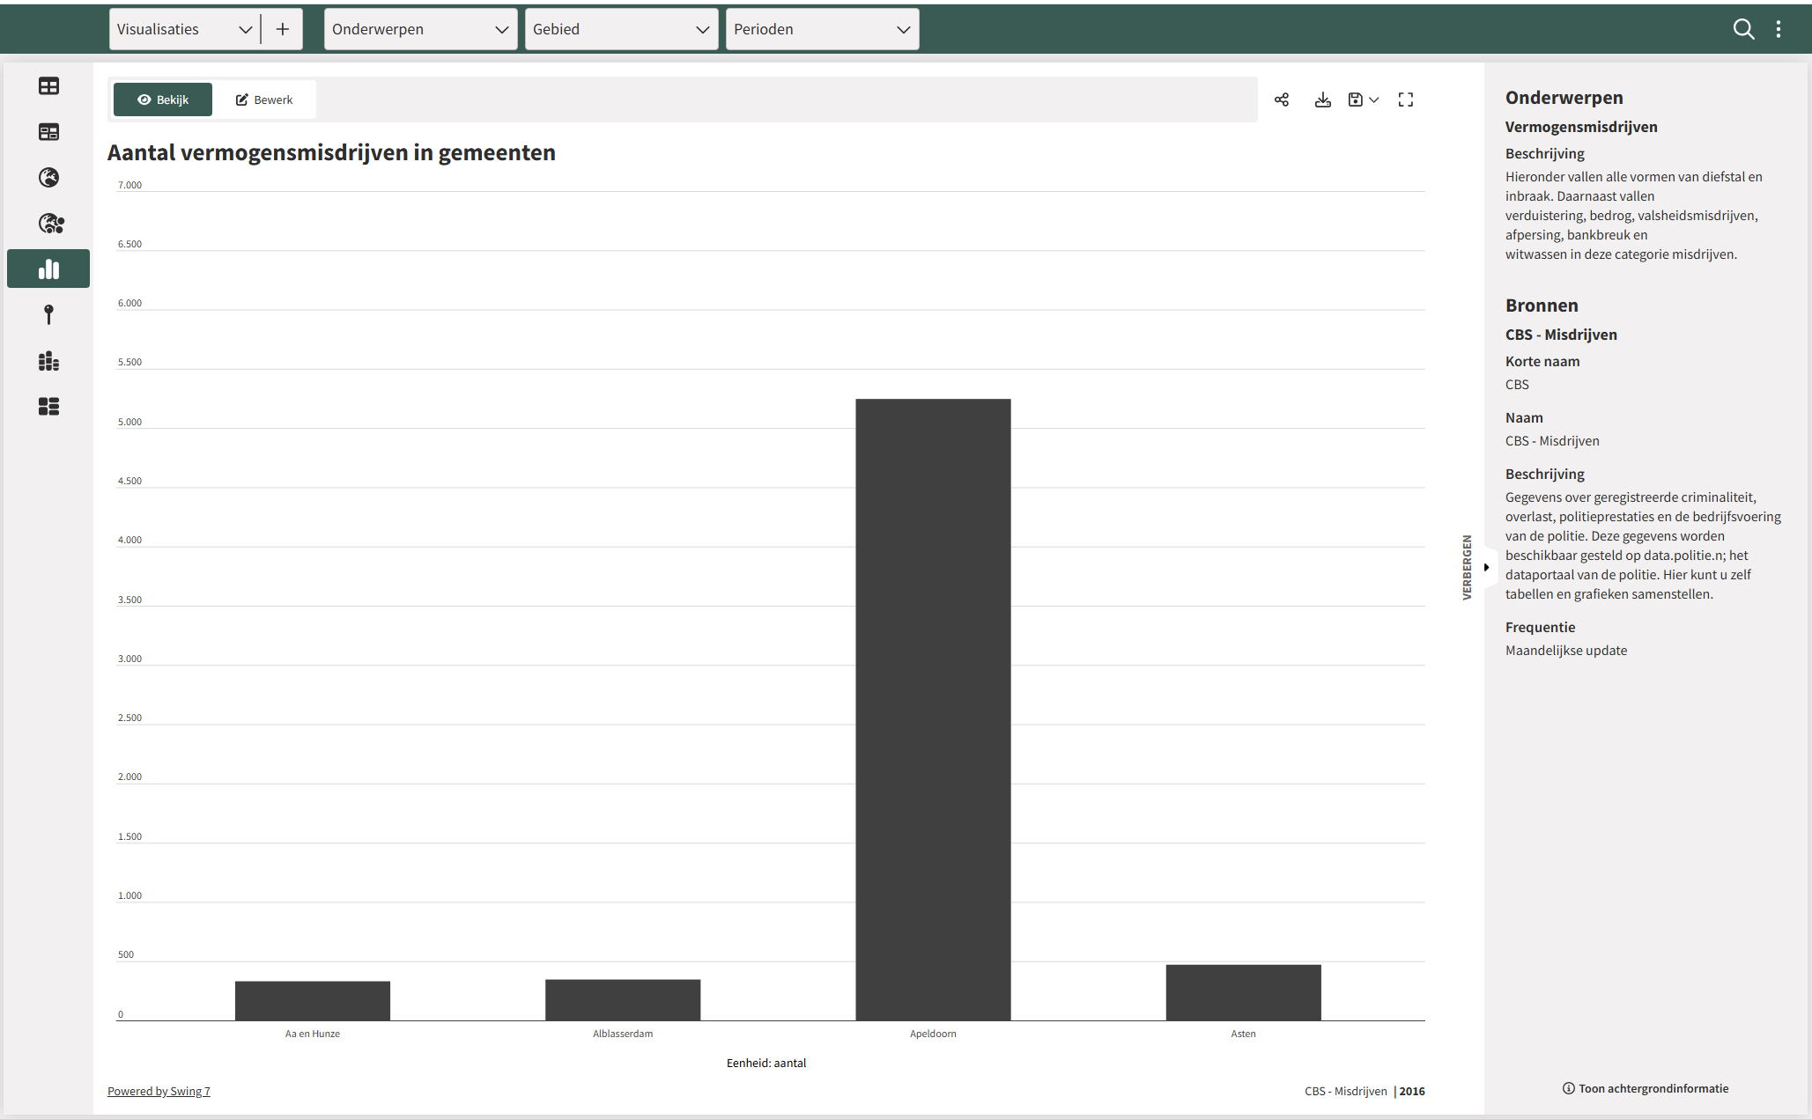Image resolution: width=1812 pixels, height=1119 pixels.
Task: Open the table view icon in sidebar
Action: pyautogui.click(x=48, y=86)
